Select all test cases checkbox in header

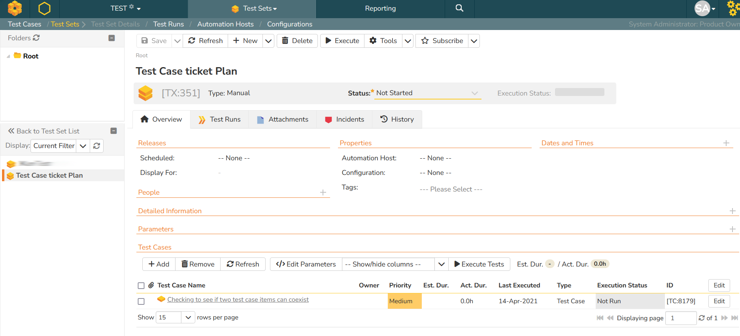[x=141, y=285]
